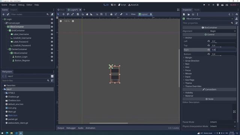
Task: Expand the Rect section
Action: (x=209, y=64)
